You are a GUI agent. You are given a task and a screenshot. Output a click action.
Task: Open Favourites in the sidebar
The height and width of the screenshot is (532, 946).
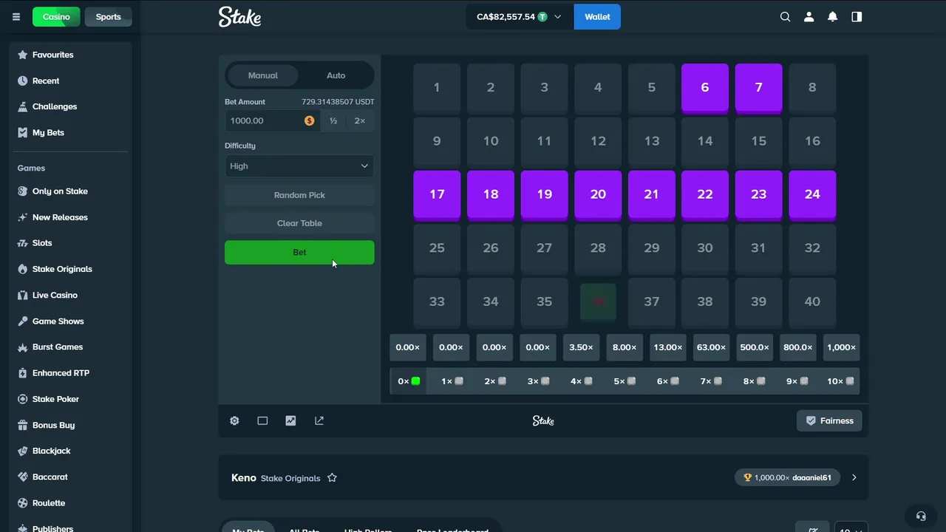point(71,55)
